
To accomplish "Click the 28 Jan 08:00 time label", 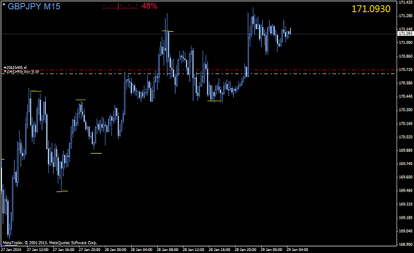I will [x=168, y=250].
